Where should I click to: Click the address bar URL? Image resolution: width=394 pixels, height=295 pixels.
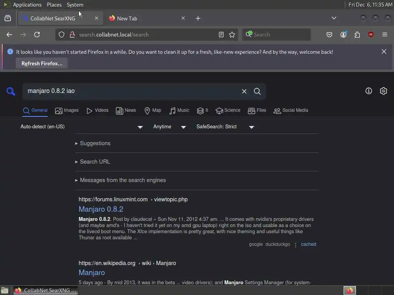tap(114, 35)
